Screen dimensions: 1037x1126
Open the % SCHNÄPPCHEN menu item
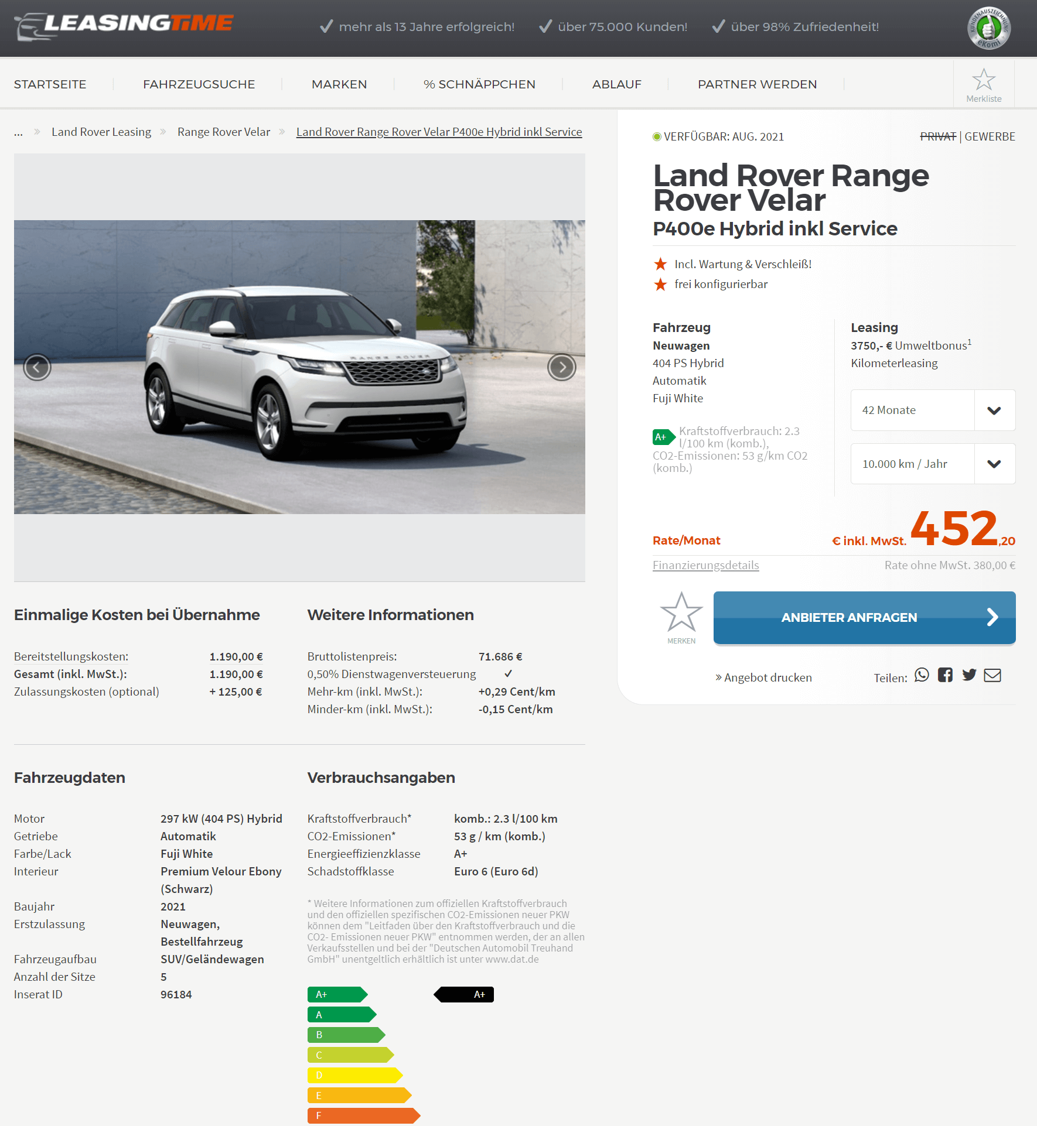coord(479,84)
